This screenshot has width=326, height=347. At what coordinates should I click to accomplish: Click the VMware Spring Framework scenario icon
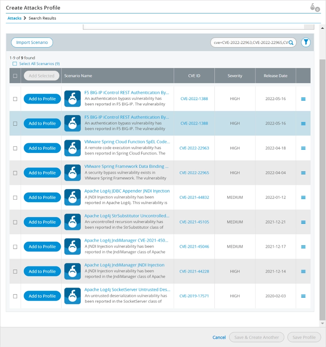click(73, 173)
